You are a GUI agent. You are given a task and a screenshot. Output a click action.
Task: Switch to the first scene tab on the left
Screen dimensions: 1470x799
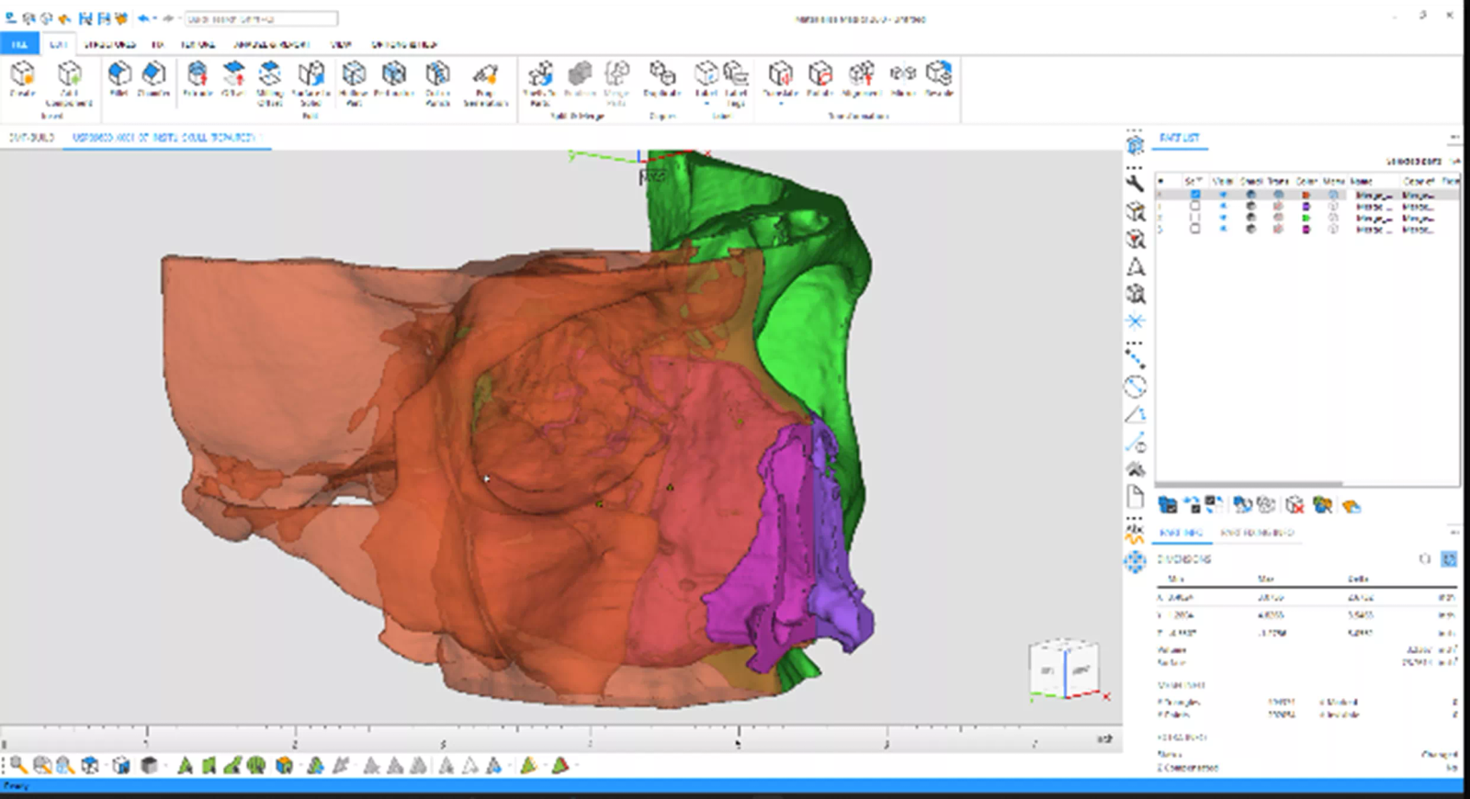(31, 138)
